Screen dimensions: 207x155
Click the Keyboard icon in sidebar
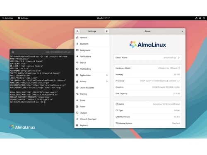77,125
